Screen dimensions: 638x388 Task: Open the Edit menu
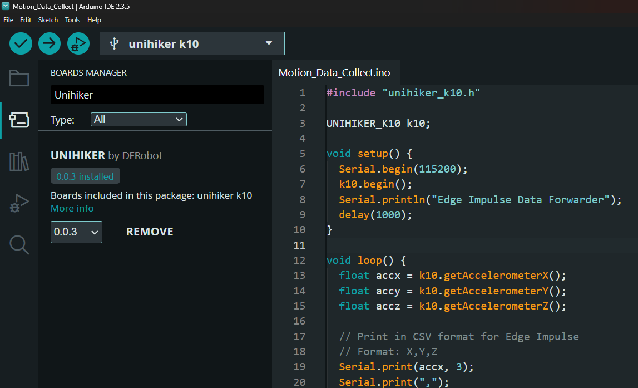point(26,20)
